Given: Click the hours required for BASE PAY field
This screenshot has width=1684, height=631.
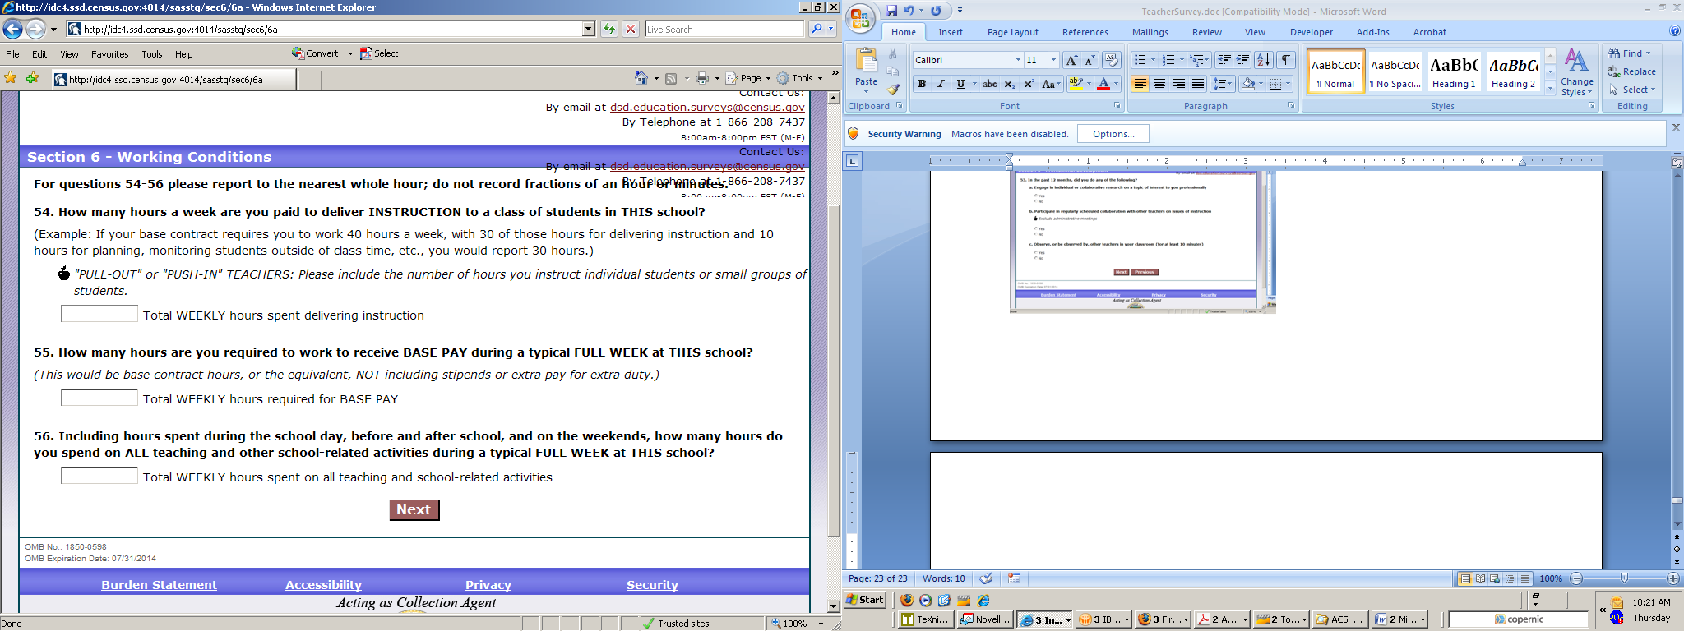Looking at the screenshot, I should (99, 398).
